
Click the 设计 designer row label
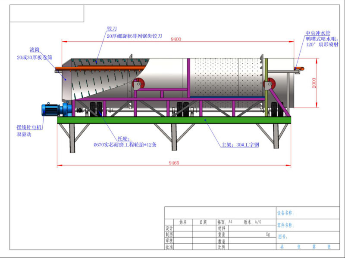pos(169,229)
